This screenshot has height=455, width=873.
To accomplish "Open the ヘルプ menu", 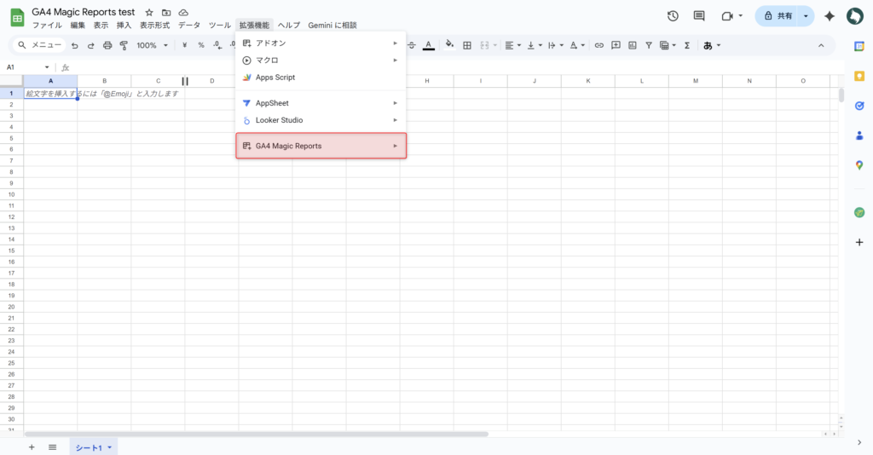I will (x=289, y=25).
